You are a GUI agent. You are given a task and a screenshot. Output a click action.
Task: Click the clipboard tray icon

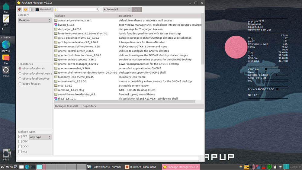coord(275,167)
